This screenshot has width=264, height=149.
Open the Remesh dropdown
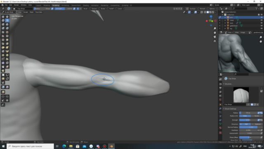[x=203, y=9]
